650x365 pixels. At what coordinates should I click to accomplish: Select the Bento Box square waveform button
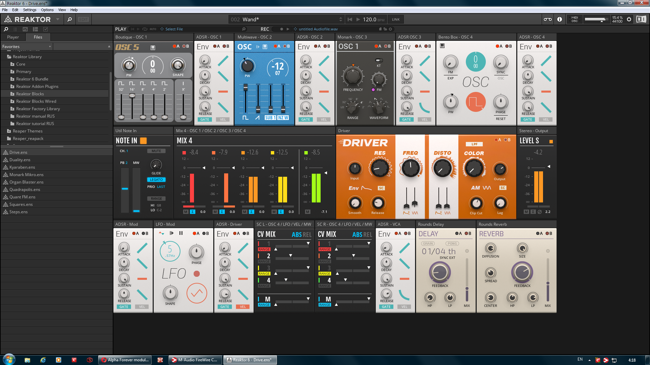476,102
